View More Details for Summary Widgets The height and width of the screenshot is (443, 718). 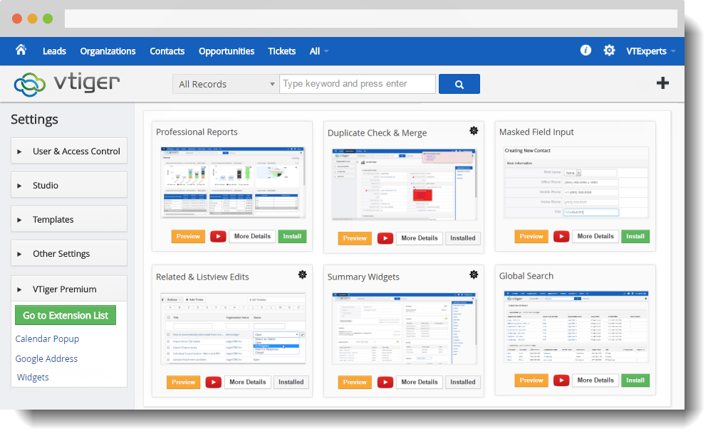tap(420, 382)
